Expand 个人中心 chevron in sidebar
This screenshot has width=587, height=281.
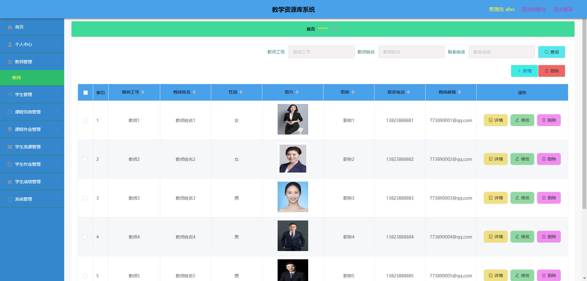[x=57, y=44]
